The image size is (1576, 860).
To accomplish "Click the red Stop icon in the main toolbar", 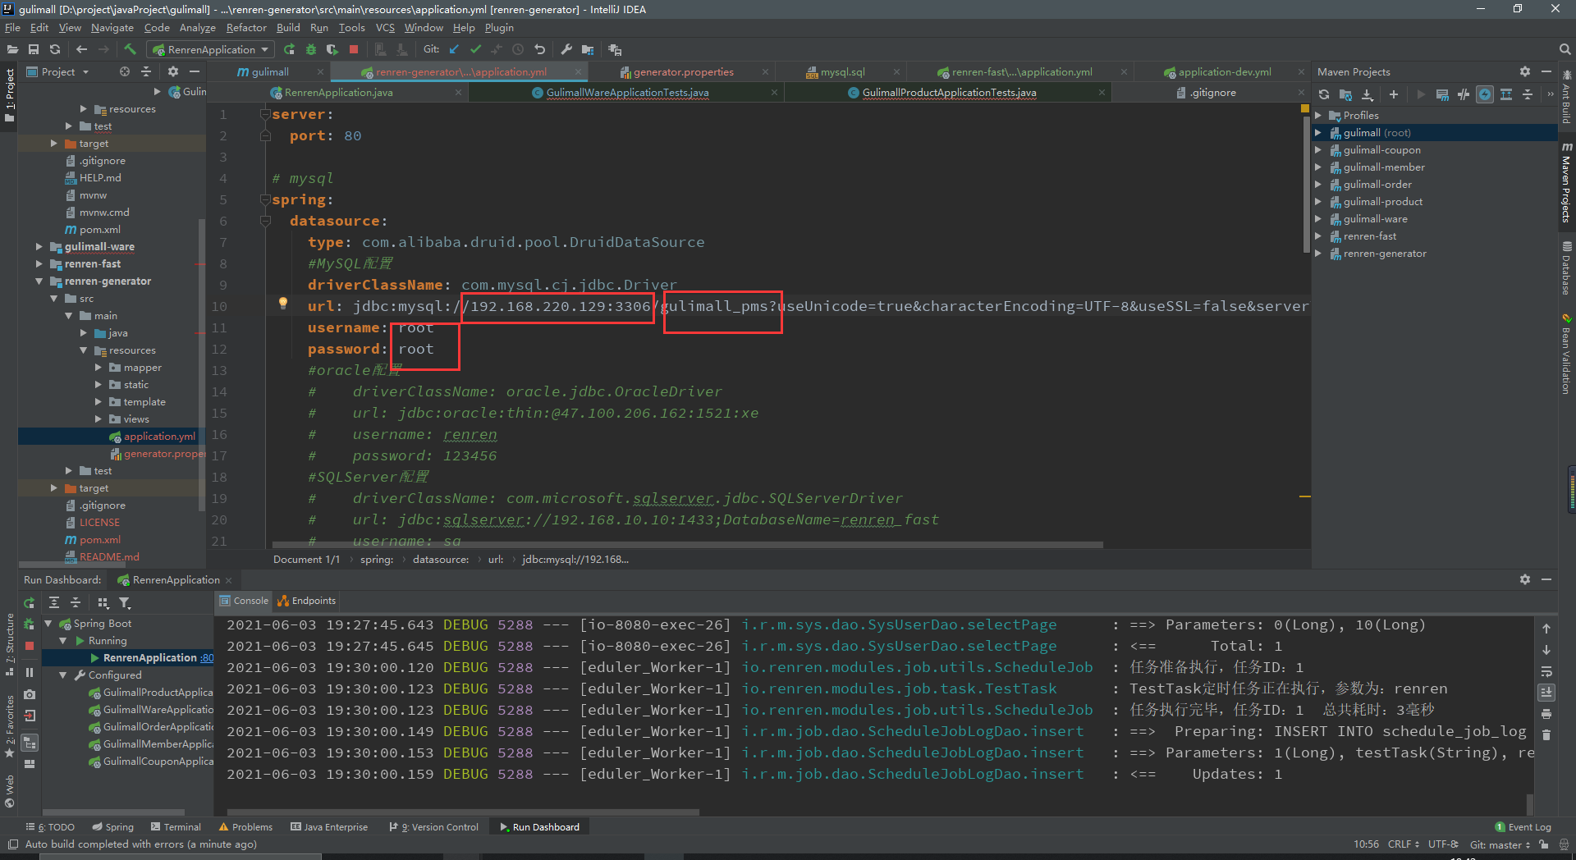I will (x=354, y=49).
